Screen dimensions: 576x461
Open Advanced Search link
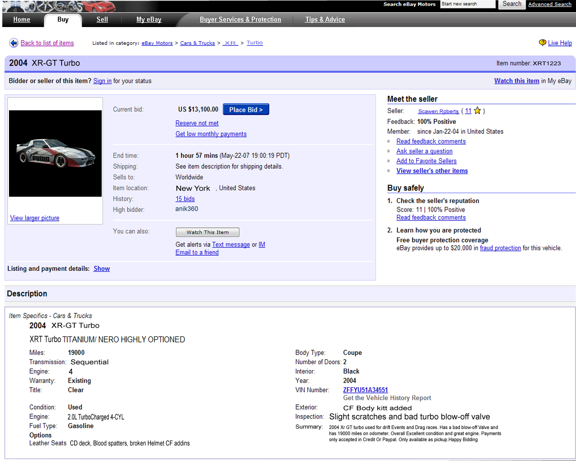549,4
